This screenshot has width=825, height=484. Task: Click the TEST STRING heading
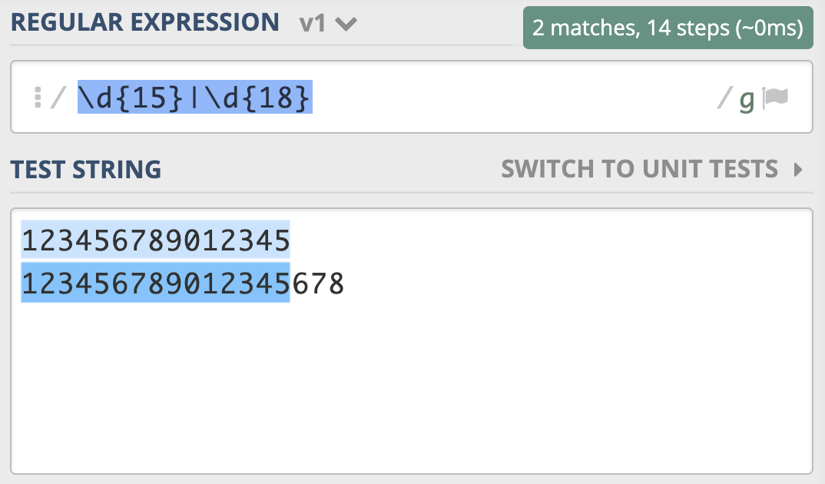tap(86, 169)
